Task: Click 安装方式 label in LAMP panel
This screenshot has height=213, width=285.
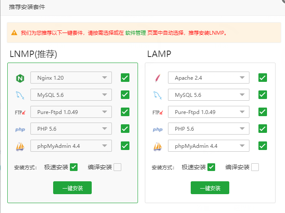Action: click(163, 168)
